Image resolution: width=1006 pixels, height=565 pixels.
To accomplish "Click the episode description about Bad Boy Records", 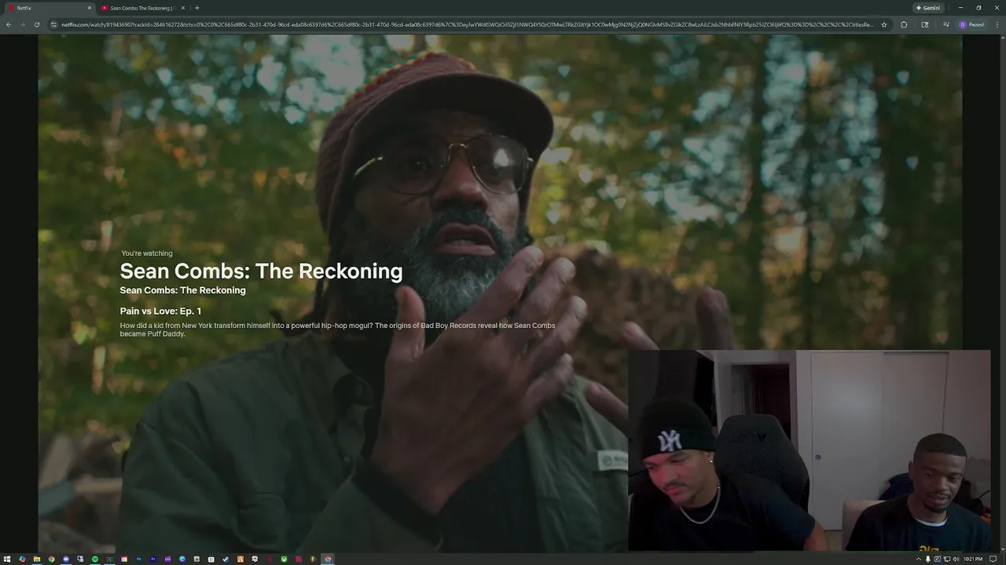I will 337,330.
